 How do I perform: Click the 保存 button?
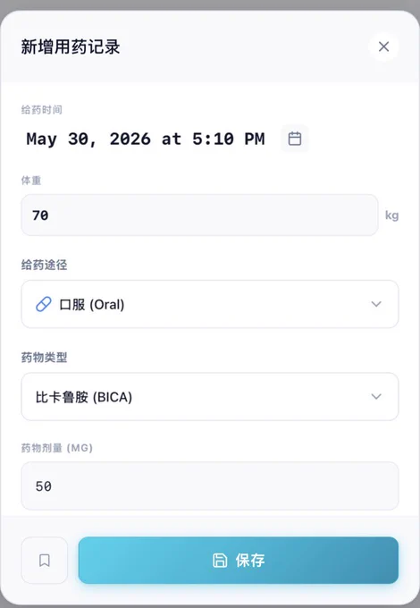click(x=239, y=561)
